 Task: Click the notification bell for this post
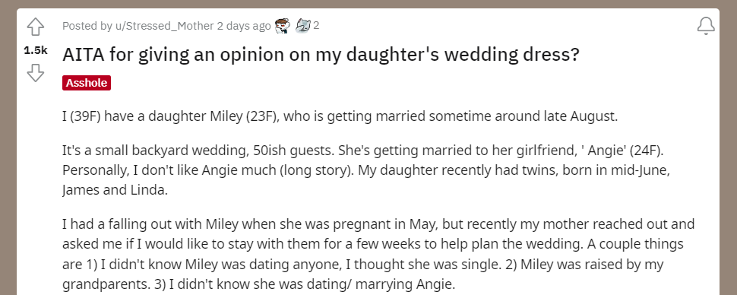tap(706, 27)
